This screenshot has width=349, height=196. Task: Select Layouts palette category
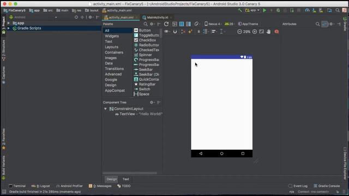point(111,47)
